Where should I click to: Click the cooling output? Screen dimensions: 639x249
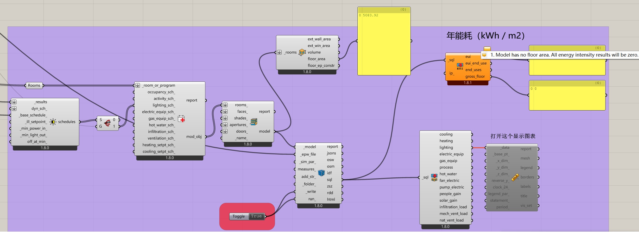click(446, 134)
